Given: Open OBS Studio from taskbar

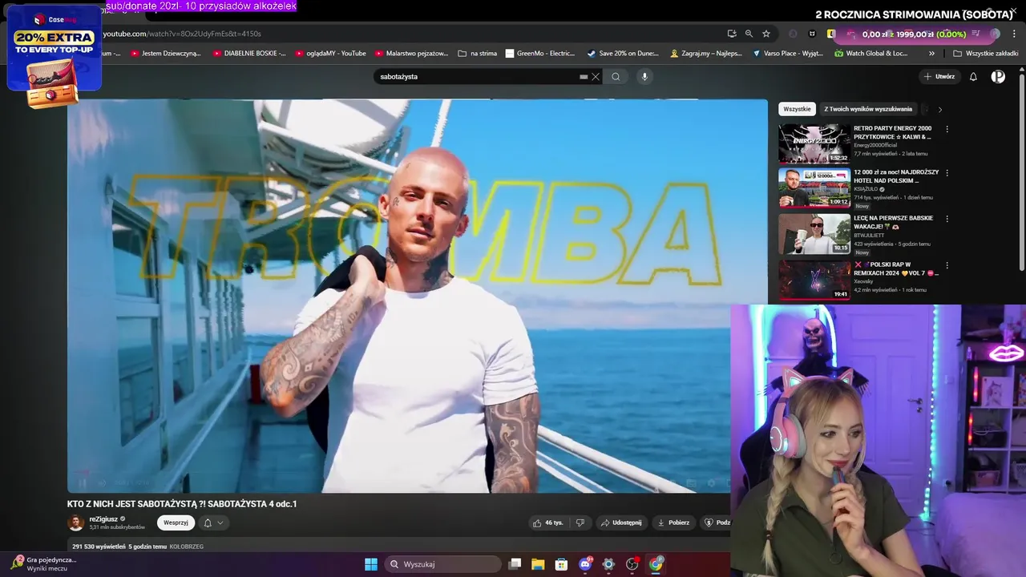Looking at the screenshot, I should [632, 564].
